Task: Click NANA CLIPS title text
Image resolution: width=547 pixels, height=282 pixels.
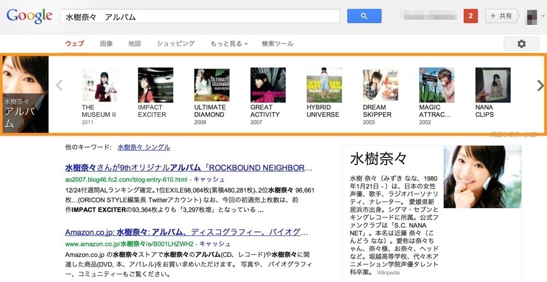Action: point(485,111)
